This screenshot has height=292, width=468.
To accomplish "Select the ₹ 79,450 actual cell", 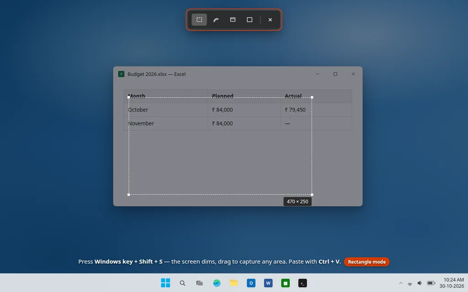I will 316,109.
